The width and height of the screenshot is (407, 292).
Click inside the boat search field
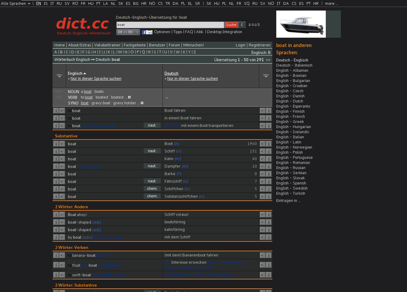169,24
